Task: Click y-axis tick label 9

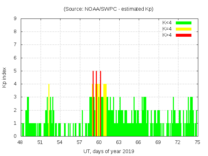Action: click(x=15, y=19)
